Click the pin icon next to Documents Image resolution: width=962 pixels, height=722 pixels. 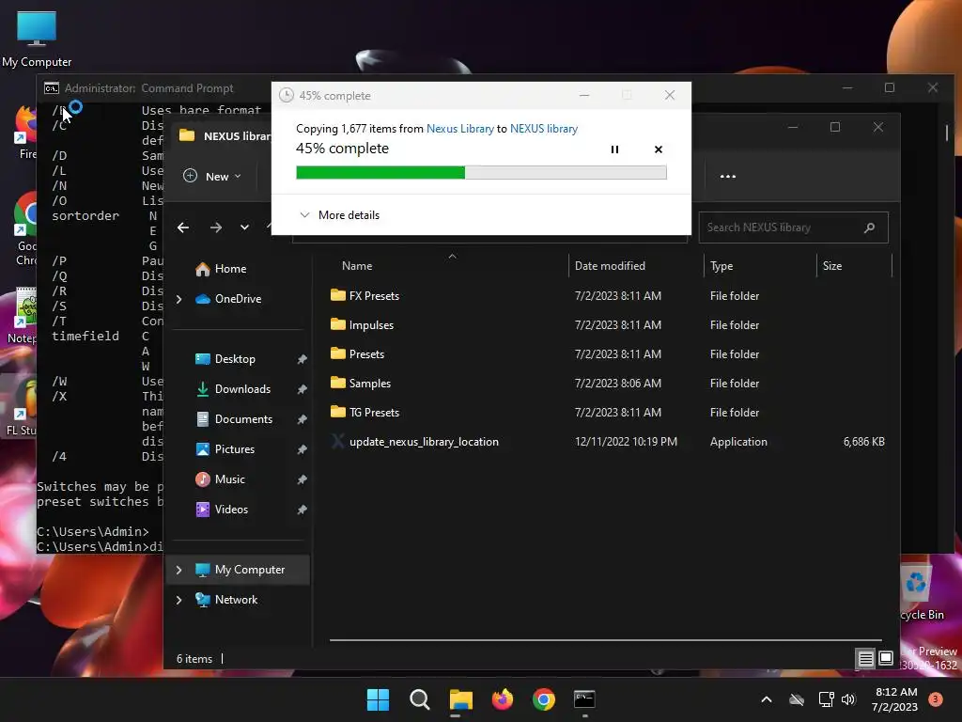tap(302, 419)
